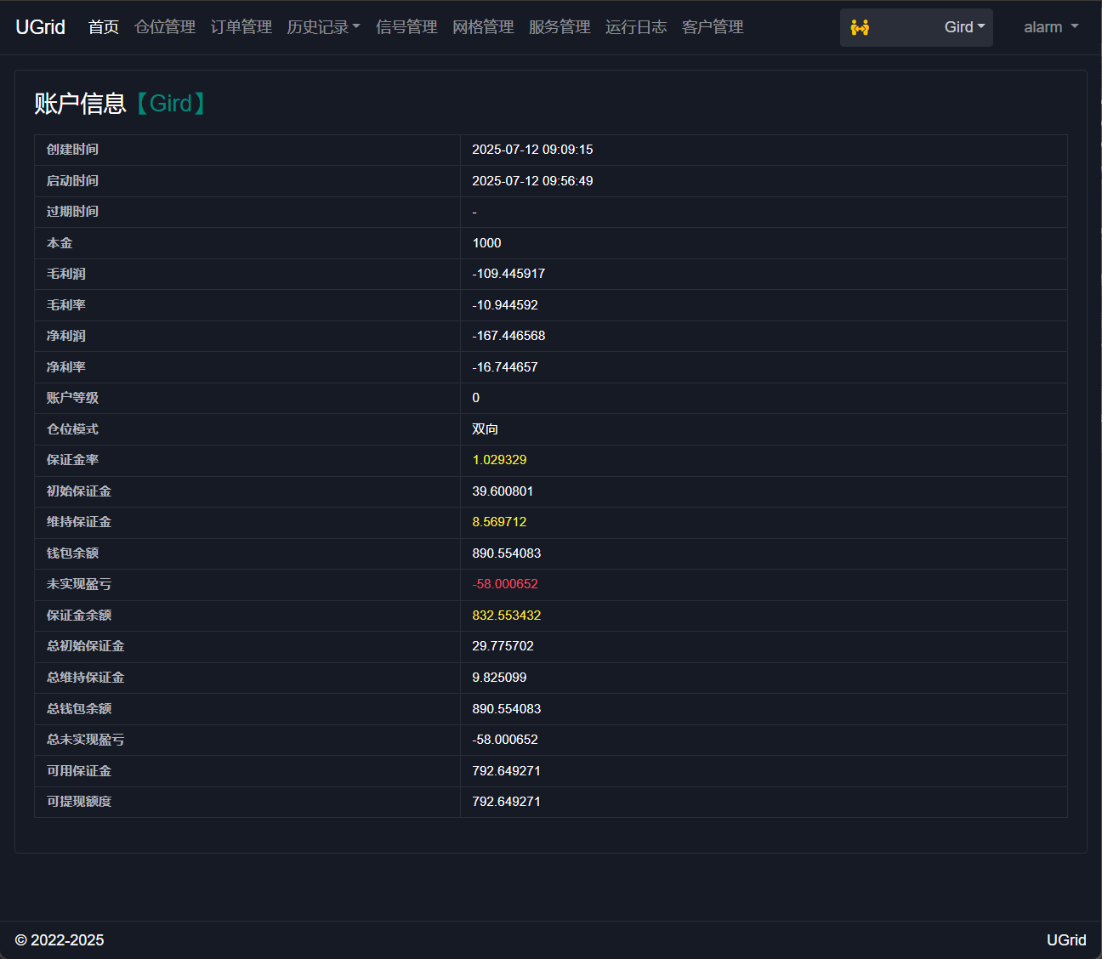Click the 保证金余额 value 832.553432
1102x959 pixels.
click(x=507, y=616)
